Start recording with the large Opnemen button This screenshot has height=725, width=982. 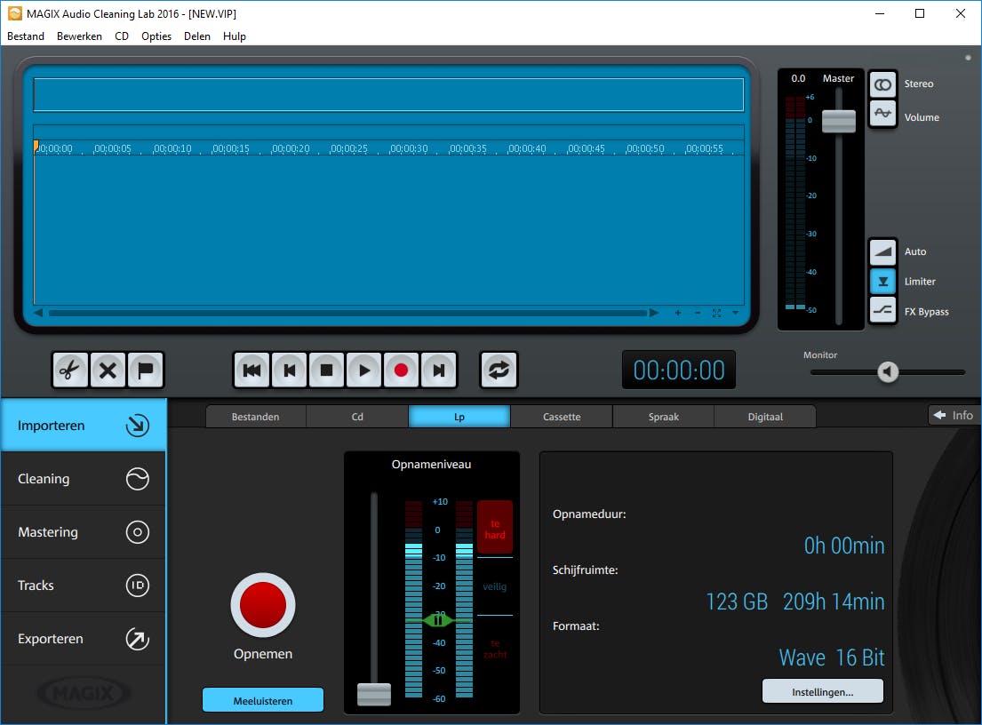[263, 605]
